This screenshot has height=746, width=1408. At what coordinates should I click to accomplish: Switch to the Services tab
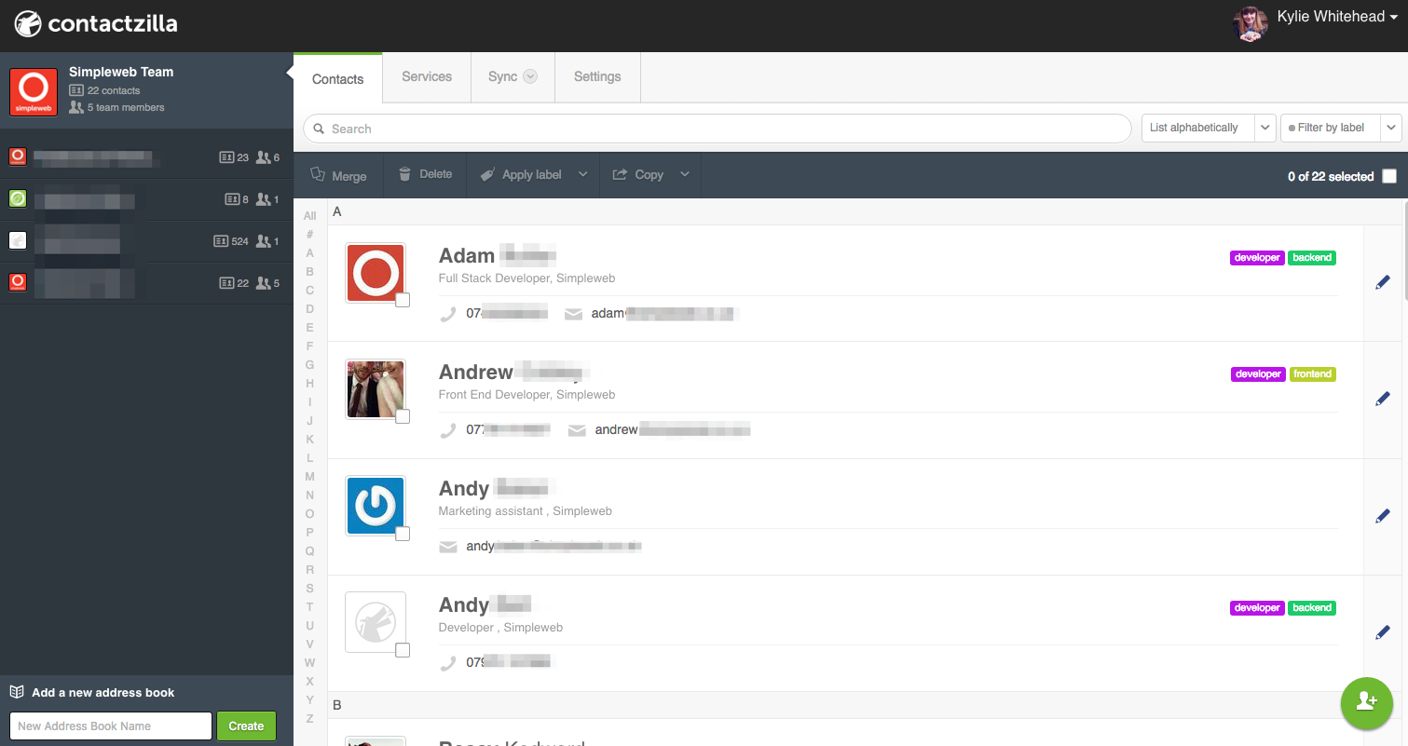[427, 77]
